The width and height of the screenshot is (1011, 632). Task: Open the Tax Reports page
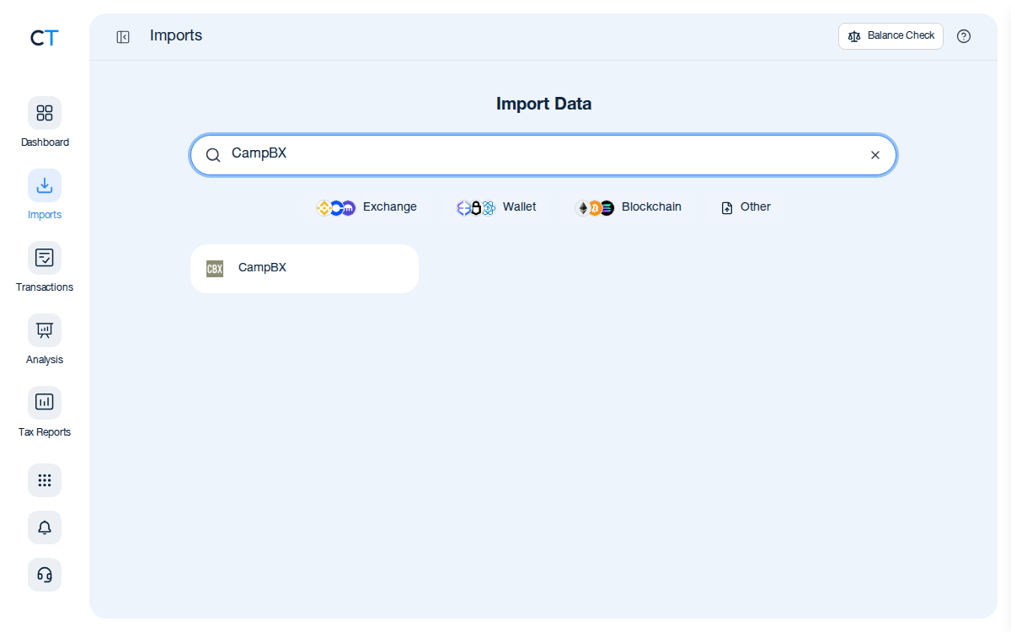[x=45, y=413]
